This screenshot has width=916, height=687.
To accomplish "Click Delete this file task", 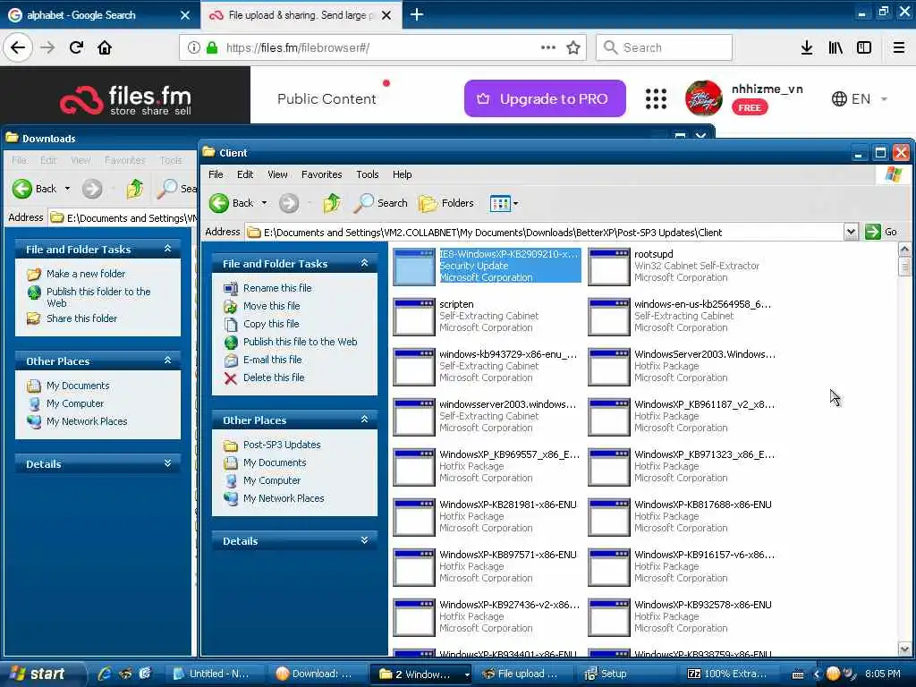I will [274, 378].
